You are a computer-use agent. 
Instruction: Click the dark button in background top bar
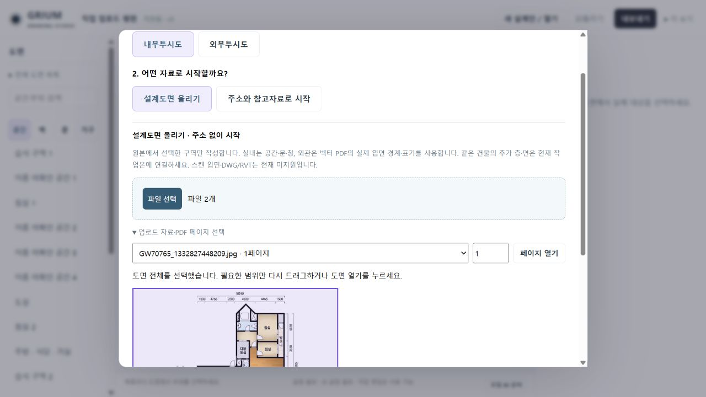click(635, 18)
